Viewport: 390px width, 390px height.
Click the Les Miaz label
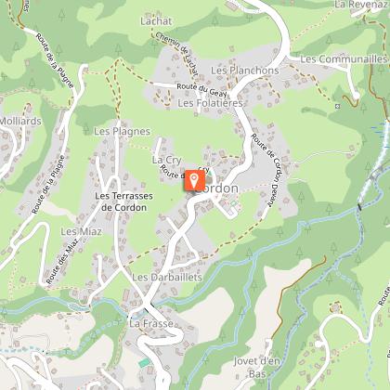[x=81, y=231]
